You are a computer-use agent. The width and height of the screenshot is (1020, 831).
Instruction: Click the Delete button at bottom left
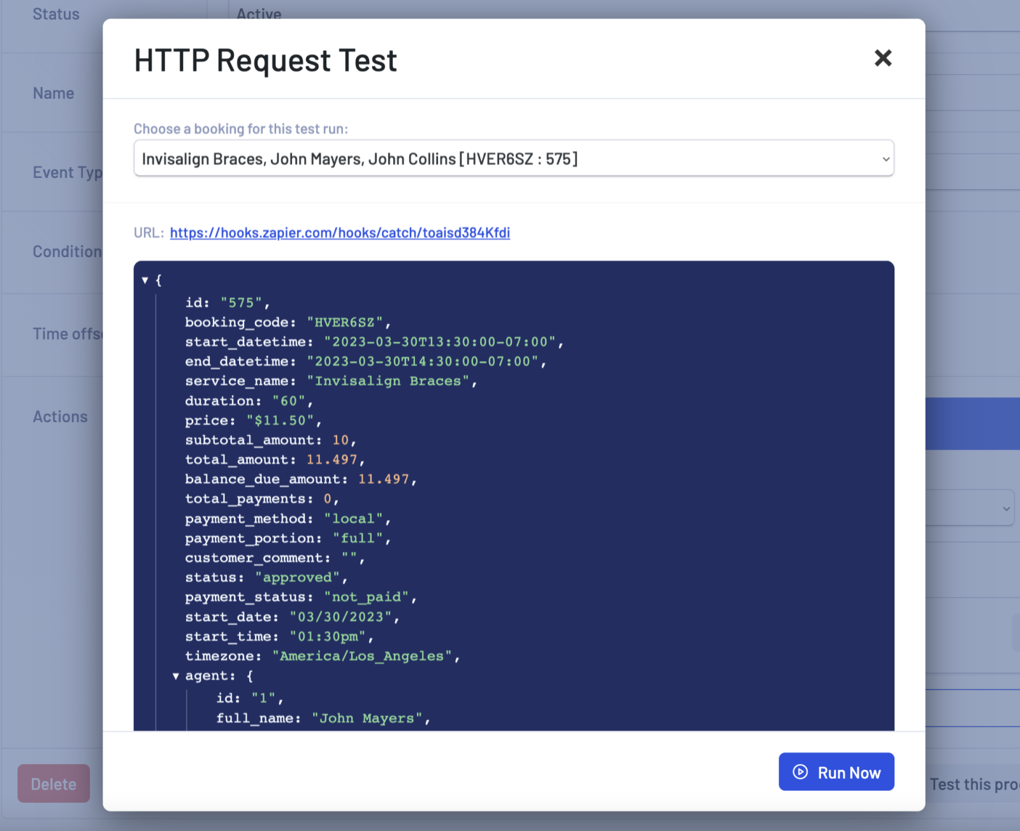54,783
